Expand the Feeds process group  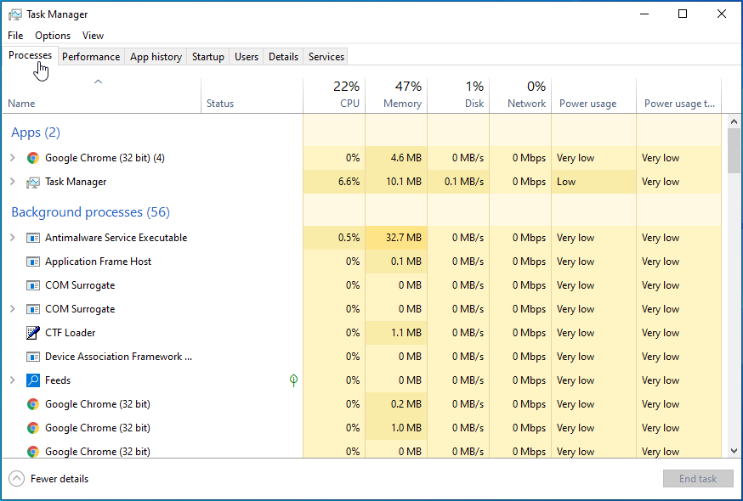(12, 380)
